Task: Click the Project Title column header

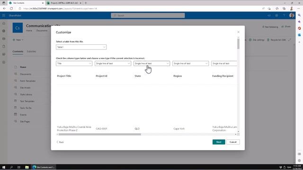Action: pyautogui.click(x=64, y=76)
